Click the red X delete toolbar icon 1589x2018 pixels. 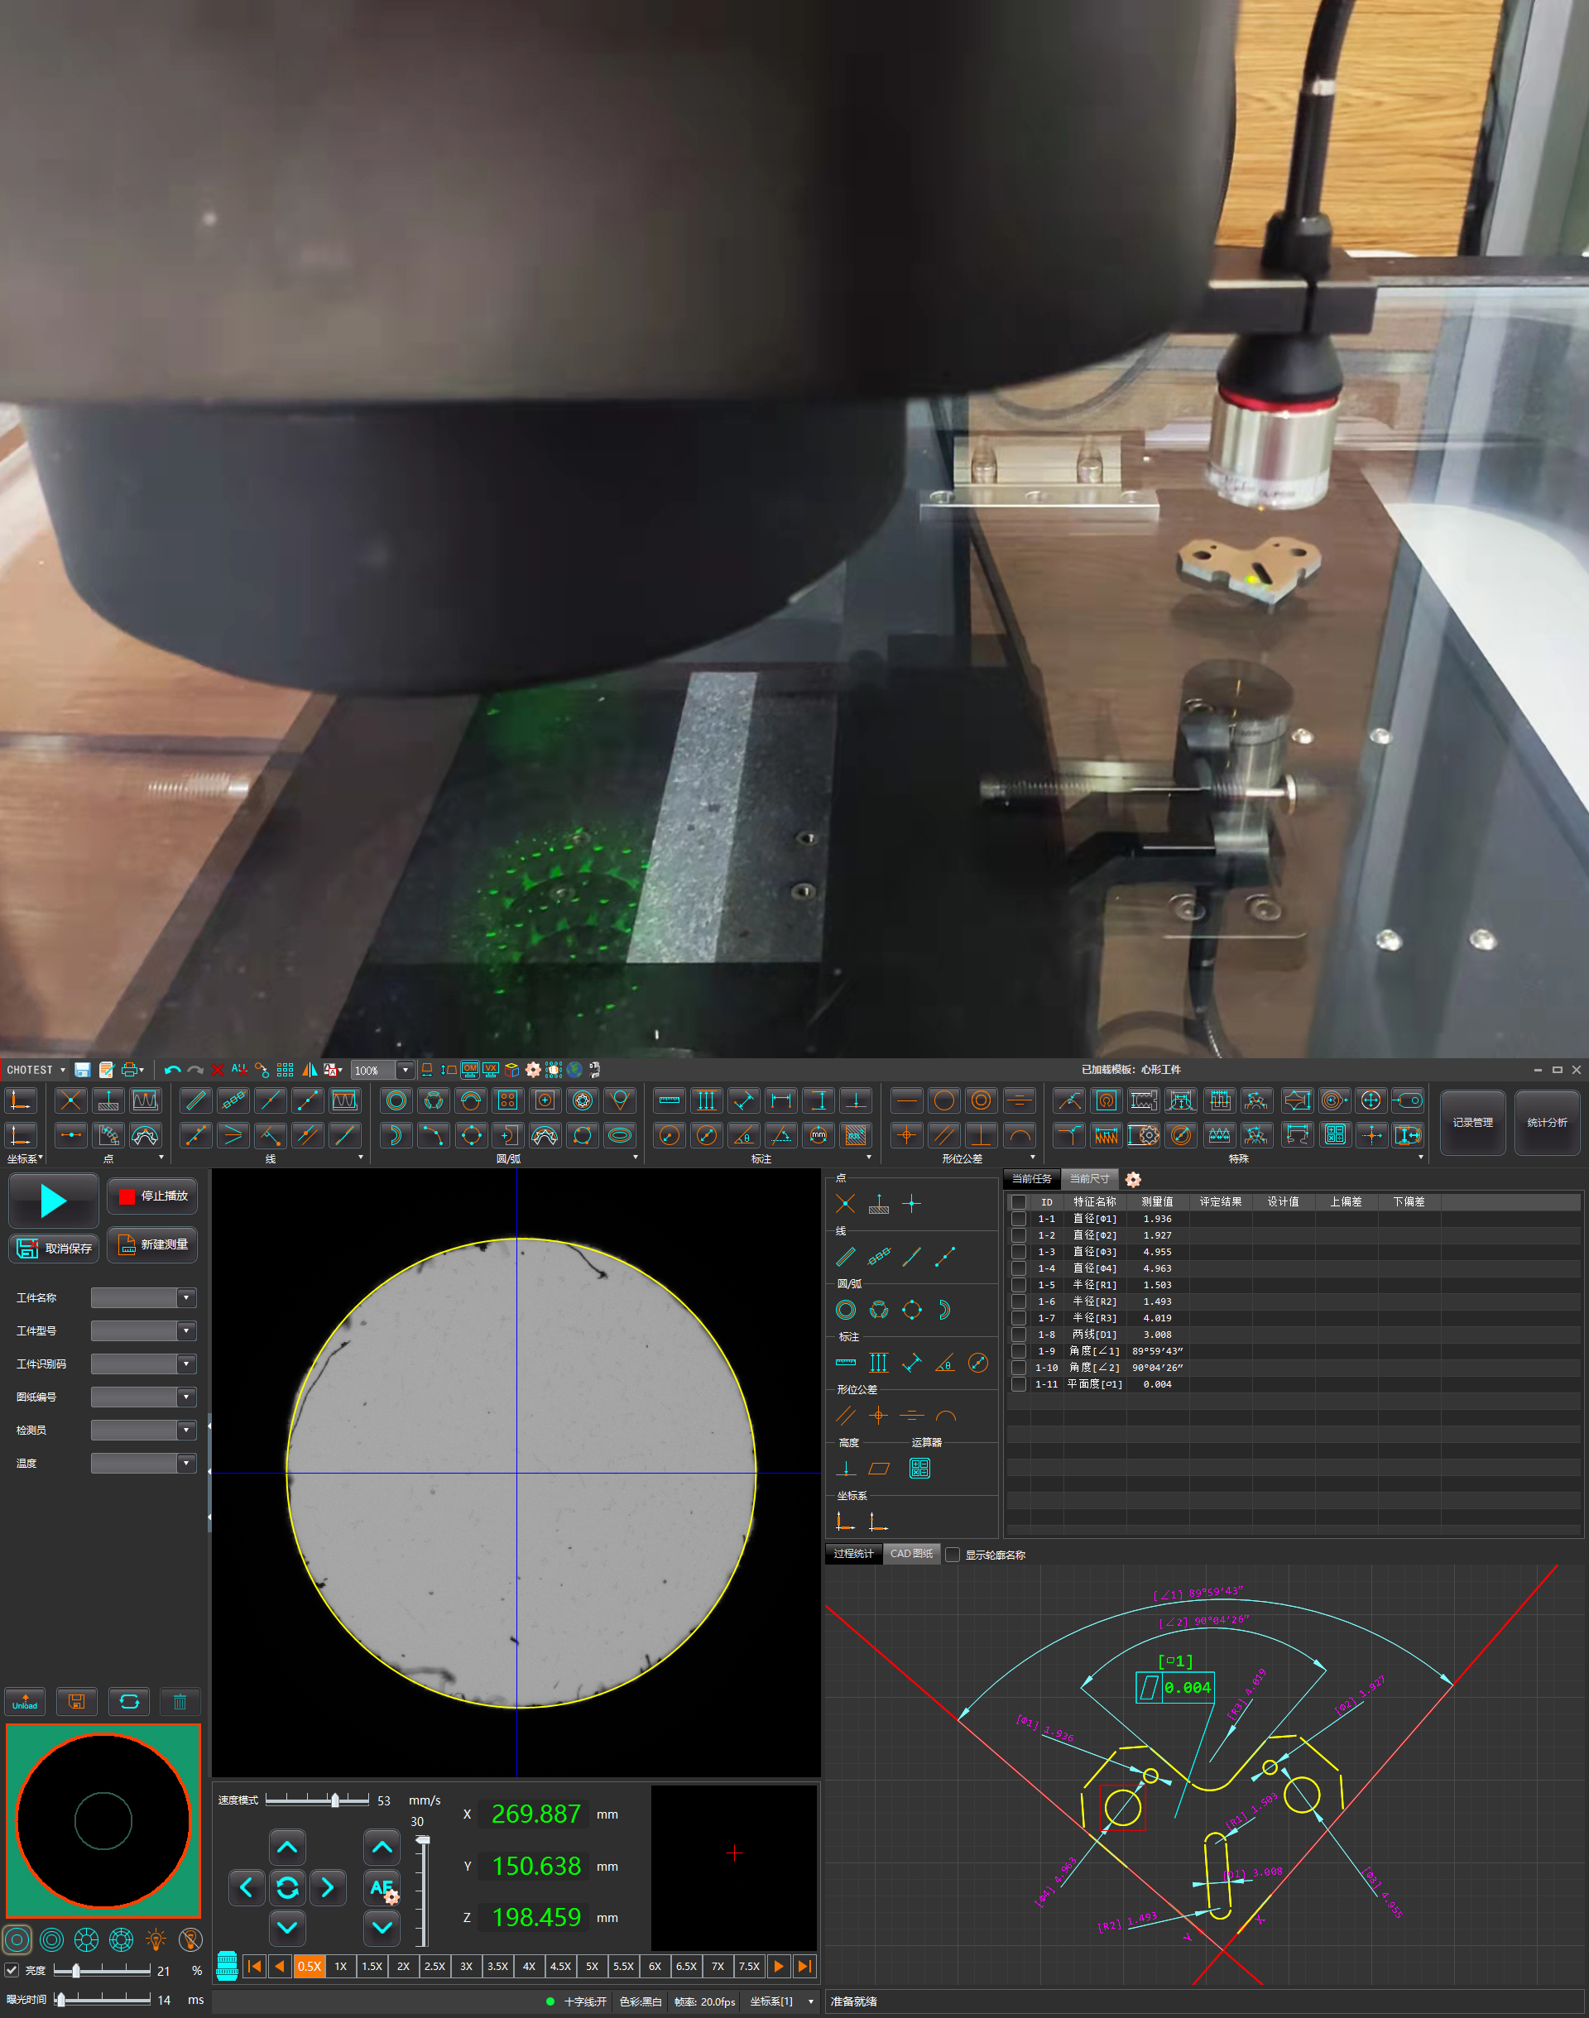(217, 1070)
